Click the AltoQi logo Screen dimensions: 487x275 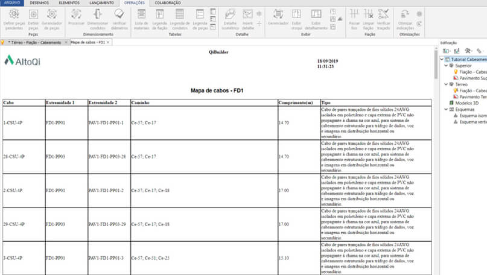coord(22,60)
